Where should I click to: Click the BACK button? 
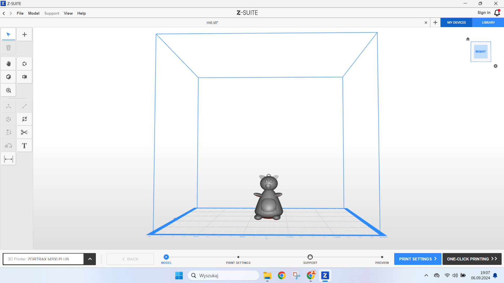(130, 259)
